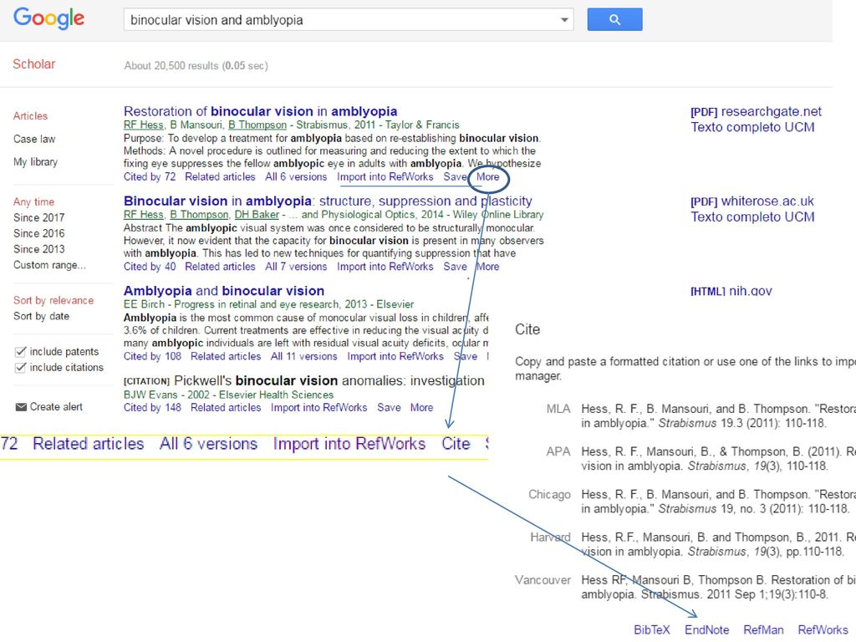Click Import into RefWorks for the first result
Viewport: 856px width, 642px height.
pos(385,177)
